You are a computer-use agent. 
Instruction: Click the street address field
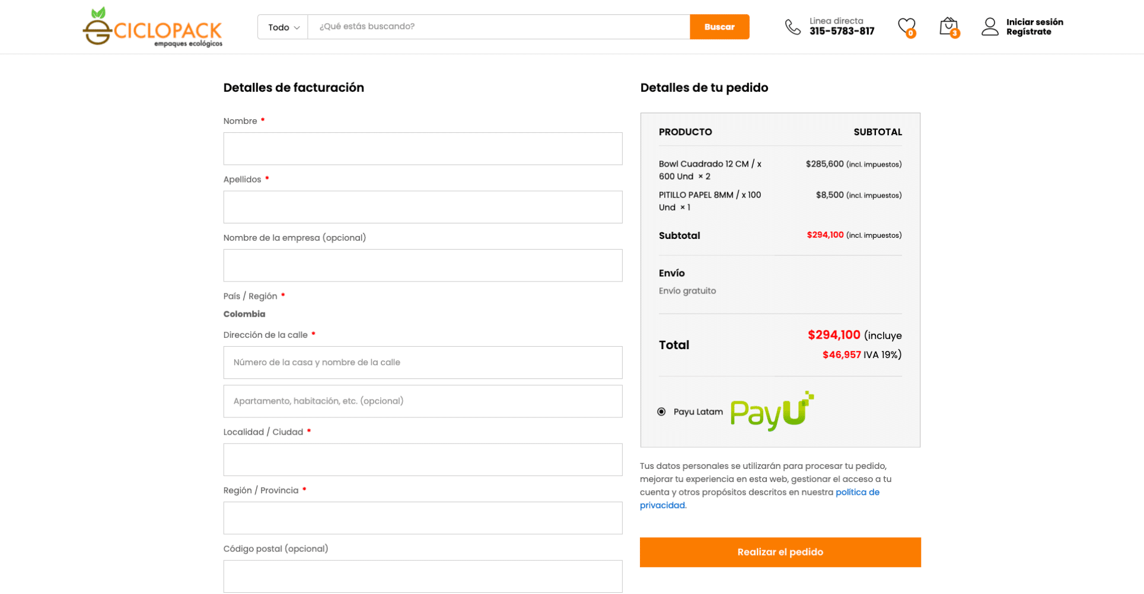point(423,363)
